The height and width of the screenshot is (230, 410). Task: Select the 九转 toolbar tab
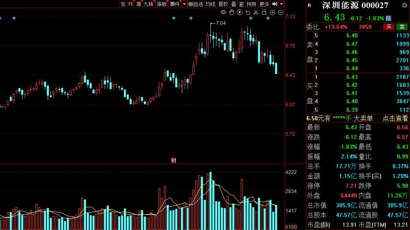point(148,4)
